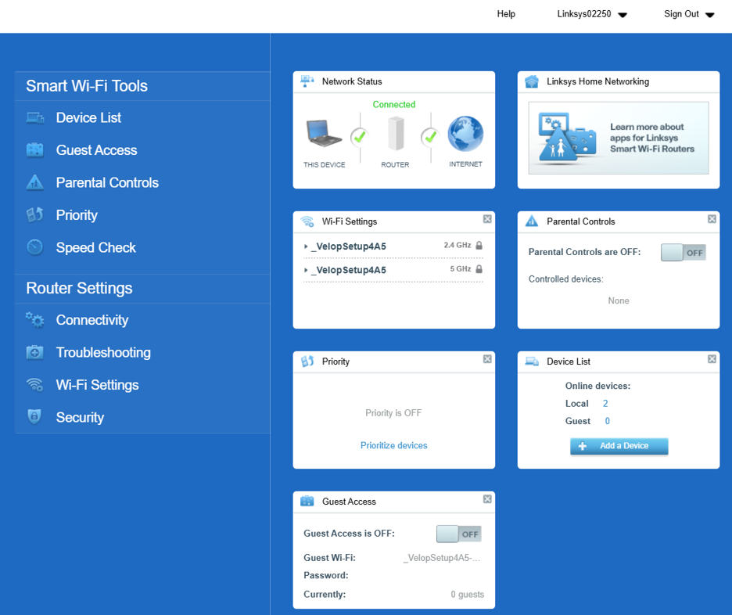Image resolution: width=732 pixels, height=615 pixels.
Task: Click the Priority sidebar icon
Action: pyautogui.click(x=35, y=215)
